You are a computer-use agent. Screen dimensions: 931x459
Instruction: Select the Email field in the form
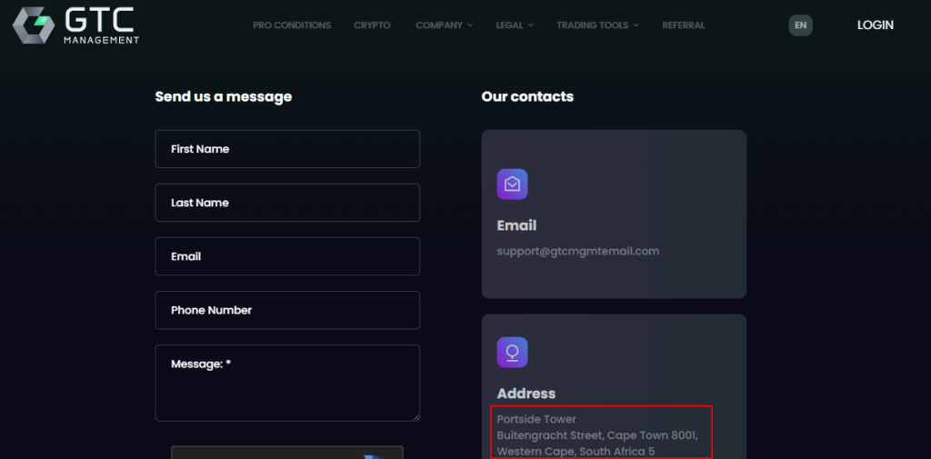[x=287, y=256]
